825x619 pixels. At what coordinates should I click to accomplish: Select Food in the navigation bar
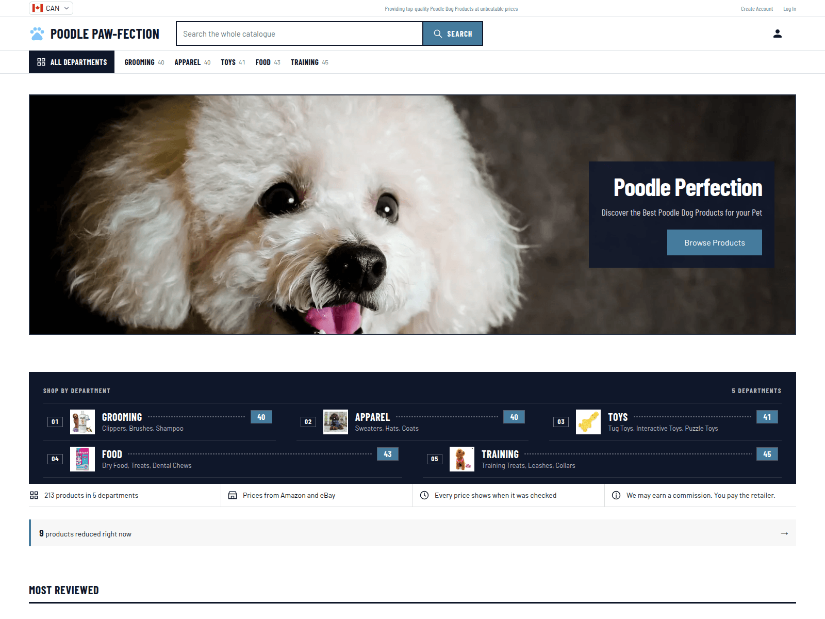(x=268, y=62)
